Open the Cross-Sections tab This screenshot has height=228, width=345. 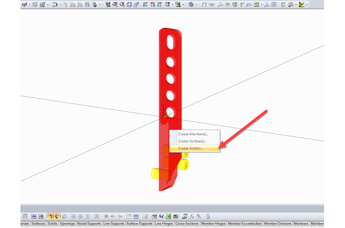pos(187,223)
